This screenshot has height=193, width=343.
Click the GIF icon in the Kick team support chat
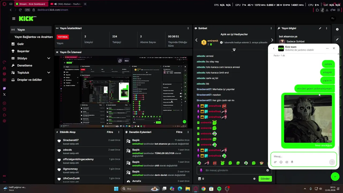287,162
